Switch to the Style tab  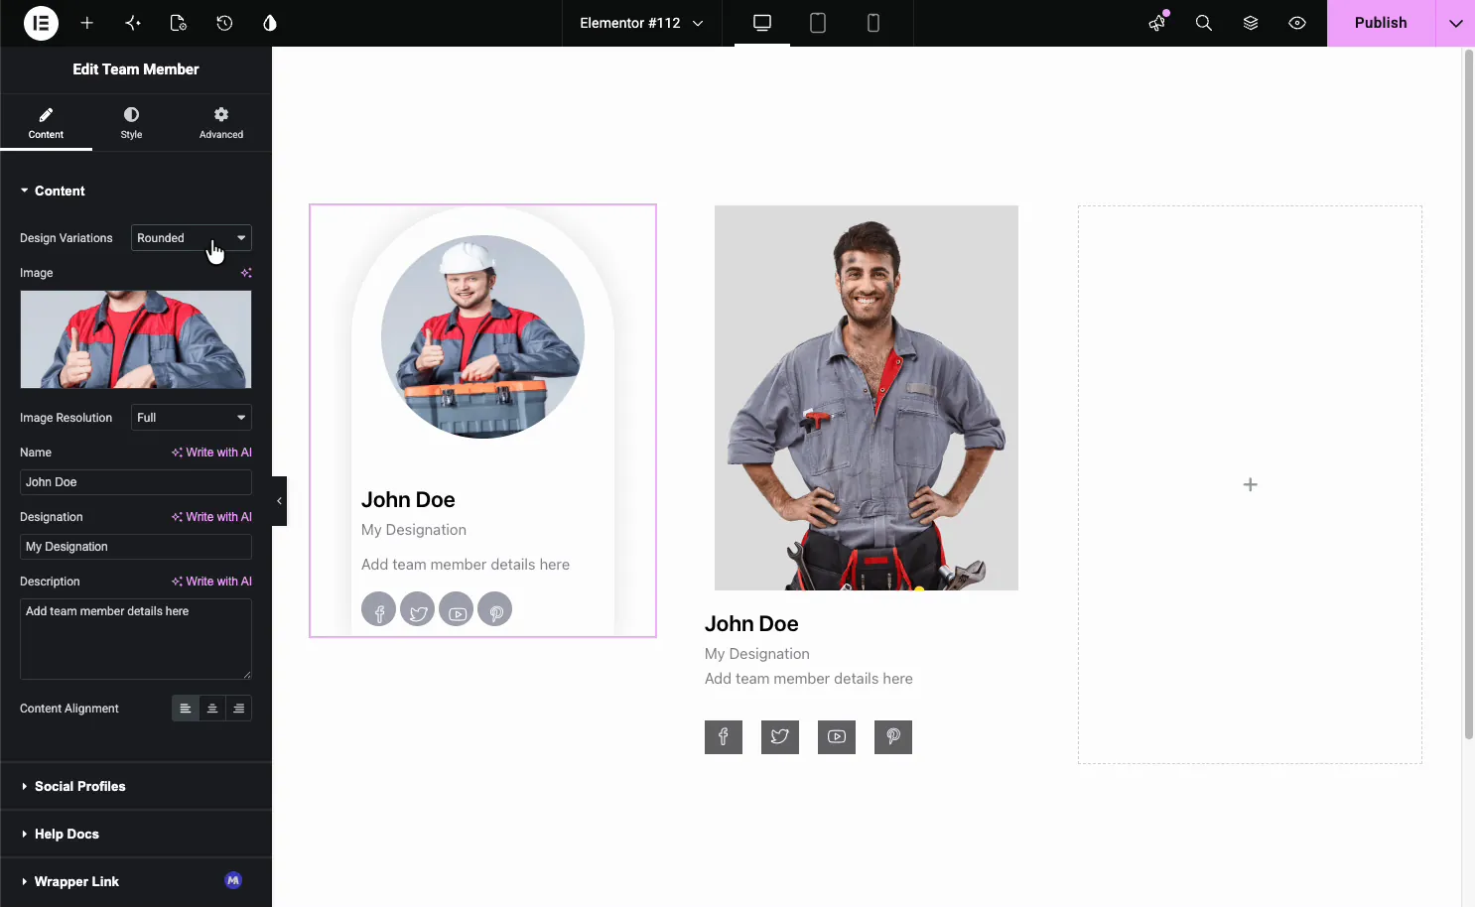tap(131, 123)
